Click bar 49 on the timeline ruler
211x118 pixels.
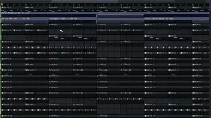coord(145,5)
